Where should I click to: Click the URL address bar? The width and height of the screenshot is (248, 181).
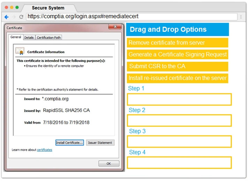click(132, 16)
